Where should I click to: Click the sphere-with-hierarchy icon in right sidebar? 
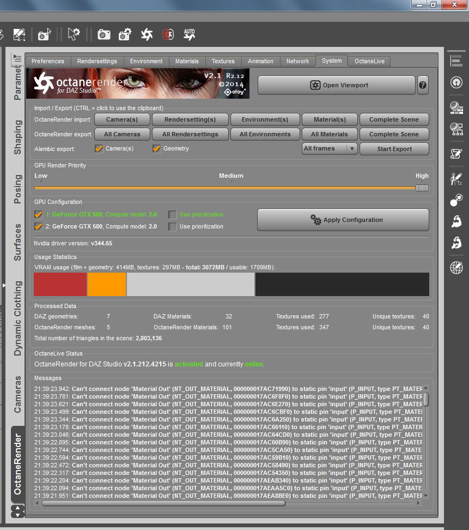coord(456,129)
